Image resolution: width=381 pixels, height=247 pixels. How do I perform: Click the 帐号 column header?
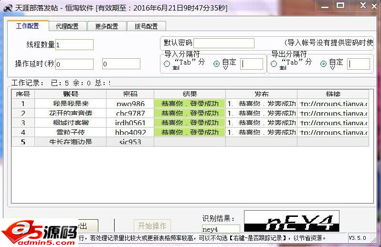pos(71,94)
